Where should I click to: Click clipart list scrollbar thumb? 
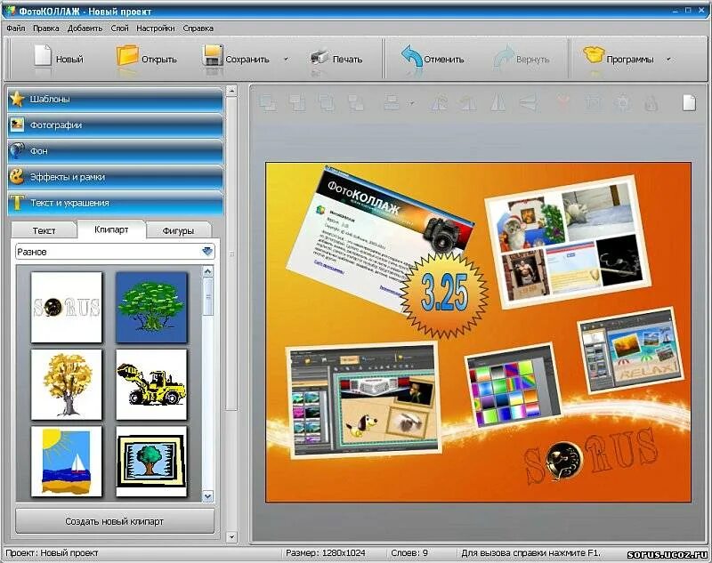(x=207, y=296)
